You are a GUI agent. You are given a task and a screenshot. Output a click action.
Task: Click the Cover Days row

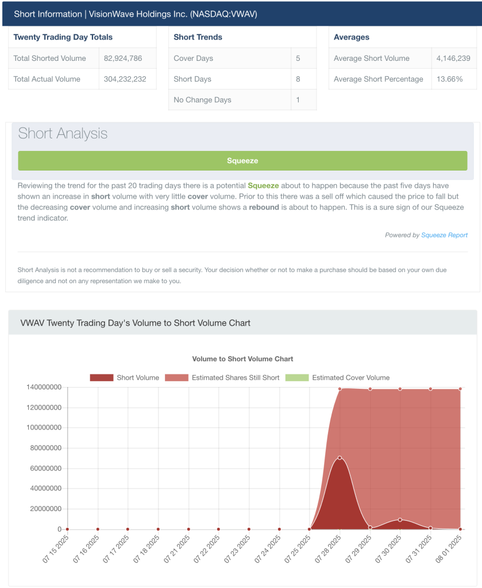click(x=242, y=58)
